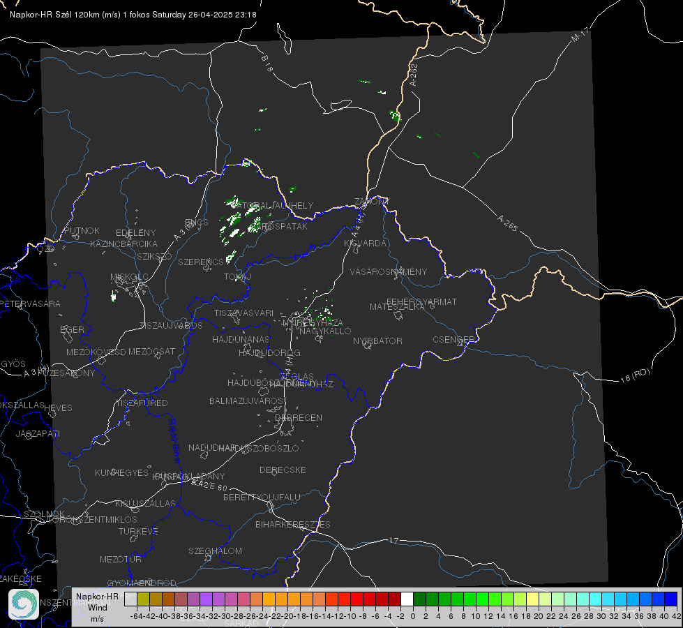Viewport: 683px width, 628px height.
Task: Click the SZEGHALOM label
Action: (x=215, y=551)
